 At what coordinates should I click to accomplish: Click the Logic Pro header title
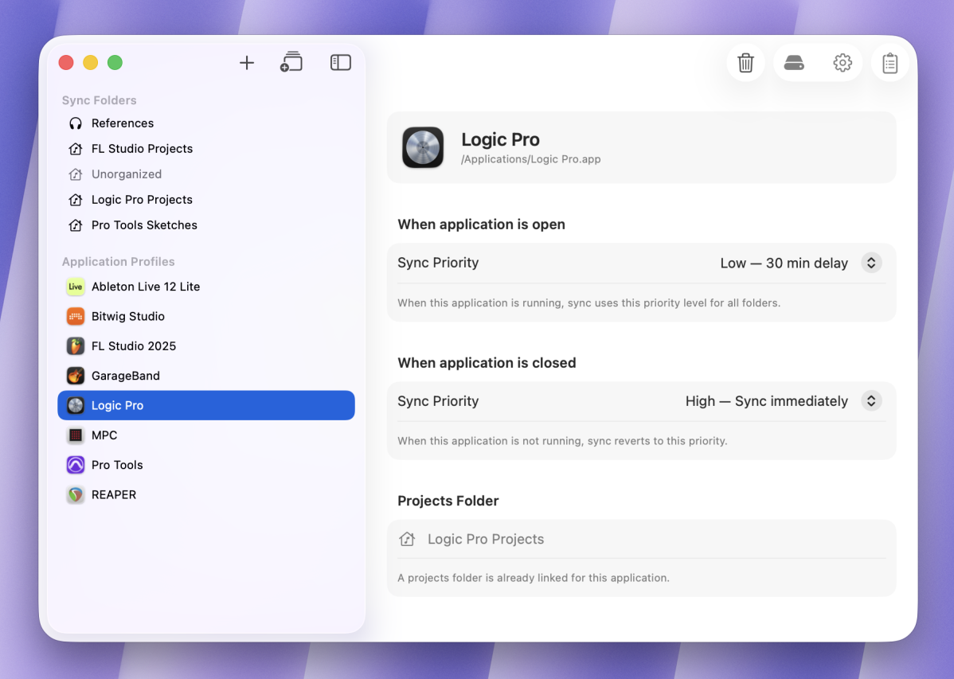tap(500, 139)
